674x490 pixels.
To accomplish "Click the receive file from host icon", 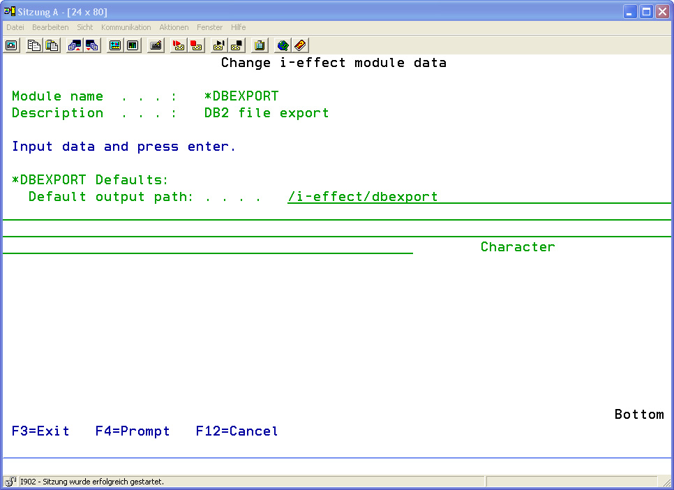I will [92, 46].
